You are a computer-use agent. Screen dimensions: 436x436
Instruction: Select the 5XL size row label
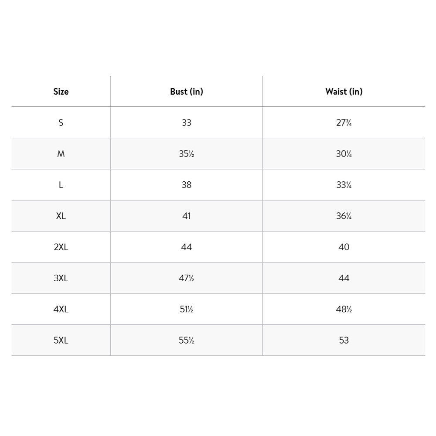61,340
